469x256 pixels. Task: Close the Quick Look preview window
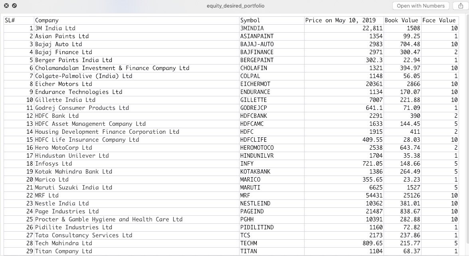tap(6, 6)
